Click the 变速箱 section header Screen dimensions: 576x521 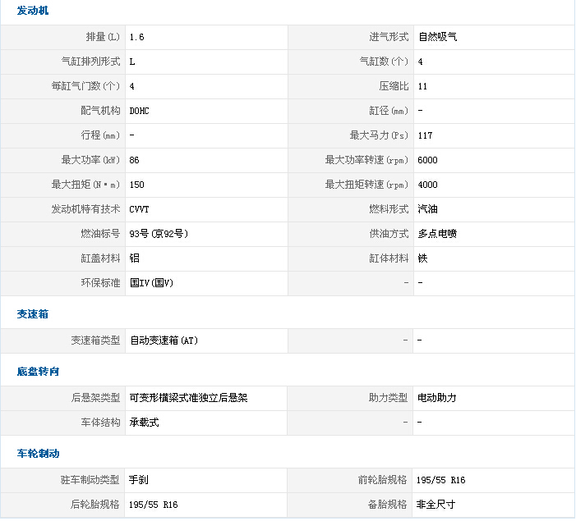coord(33,314)
